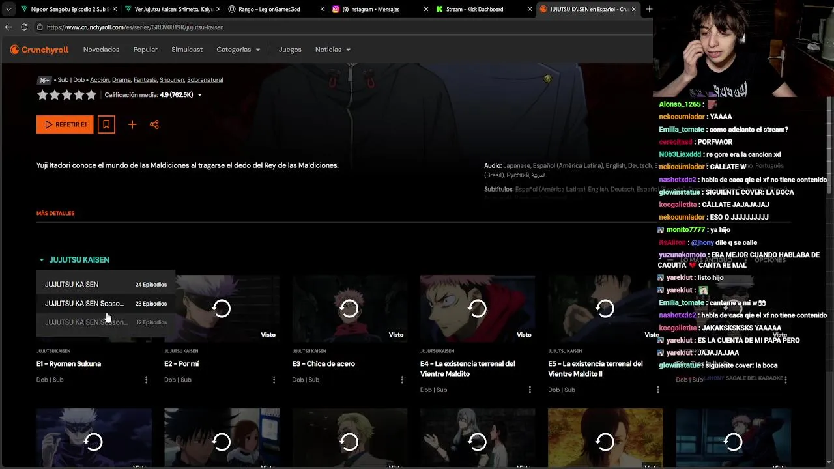Click the third rating star
The width and height of the screenshot is (834, 469).
click(66, 95)
